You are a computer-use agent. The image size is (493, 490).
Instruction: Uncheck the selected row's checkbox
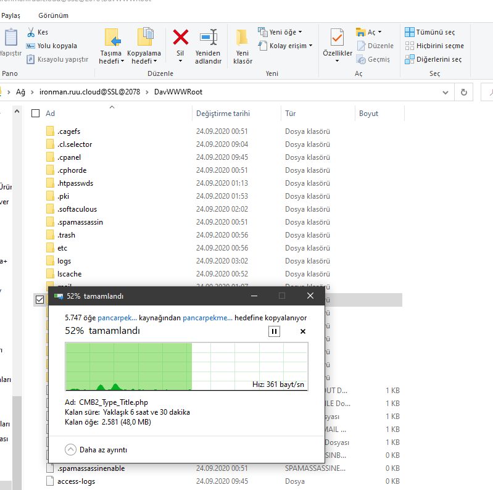coord(39,300)
